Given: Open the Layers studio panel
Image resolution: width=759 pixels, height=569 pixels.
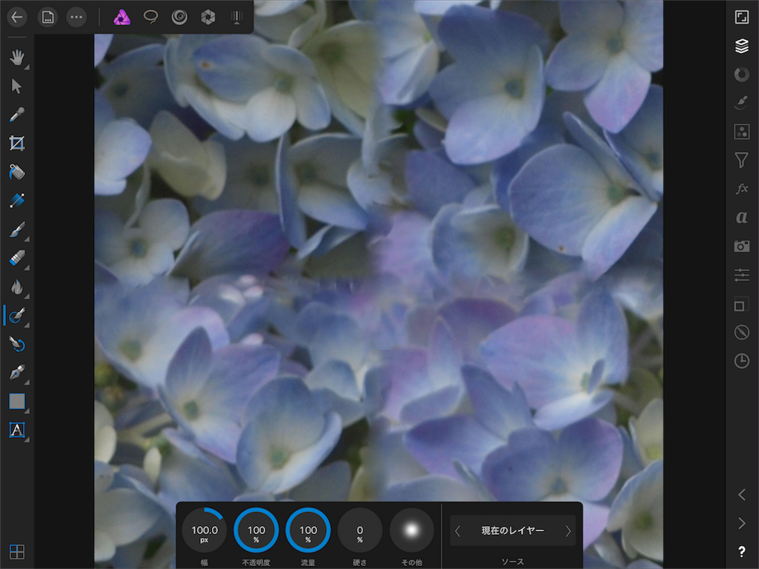Looking at the screenshot, I should 741,46.
